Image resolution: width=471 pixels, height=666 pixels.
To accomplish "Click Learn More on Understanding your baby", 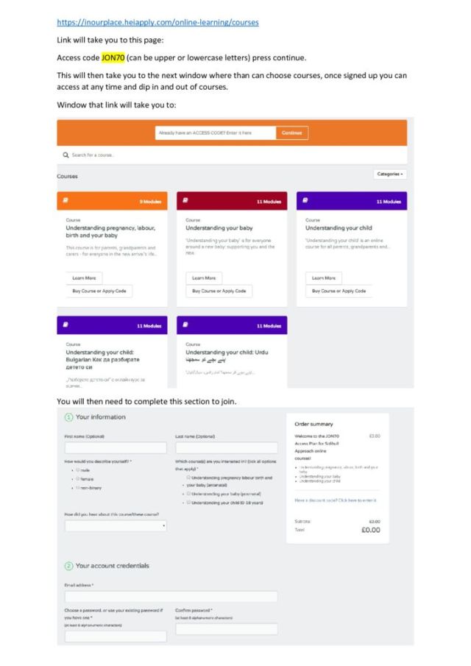I will (x=203, y=278).
